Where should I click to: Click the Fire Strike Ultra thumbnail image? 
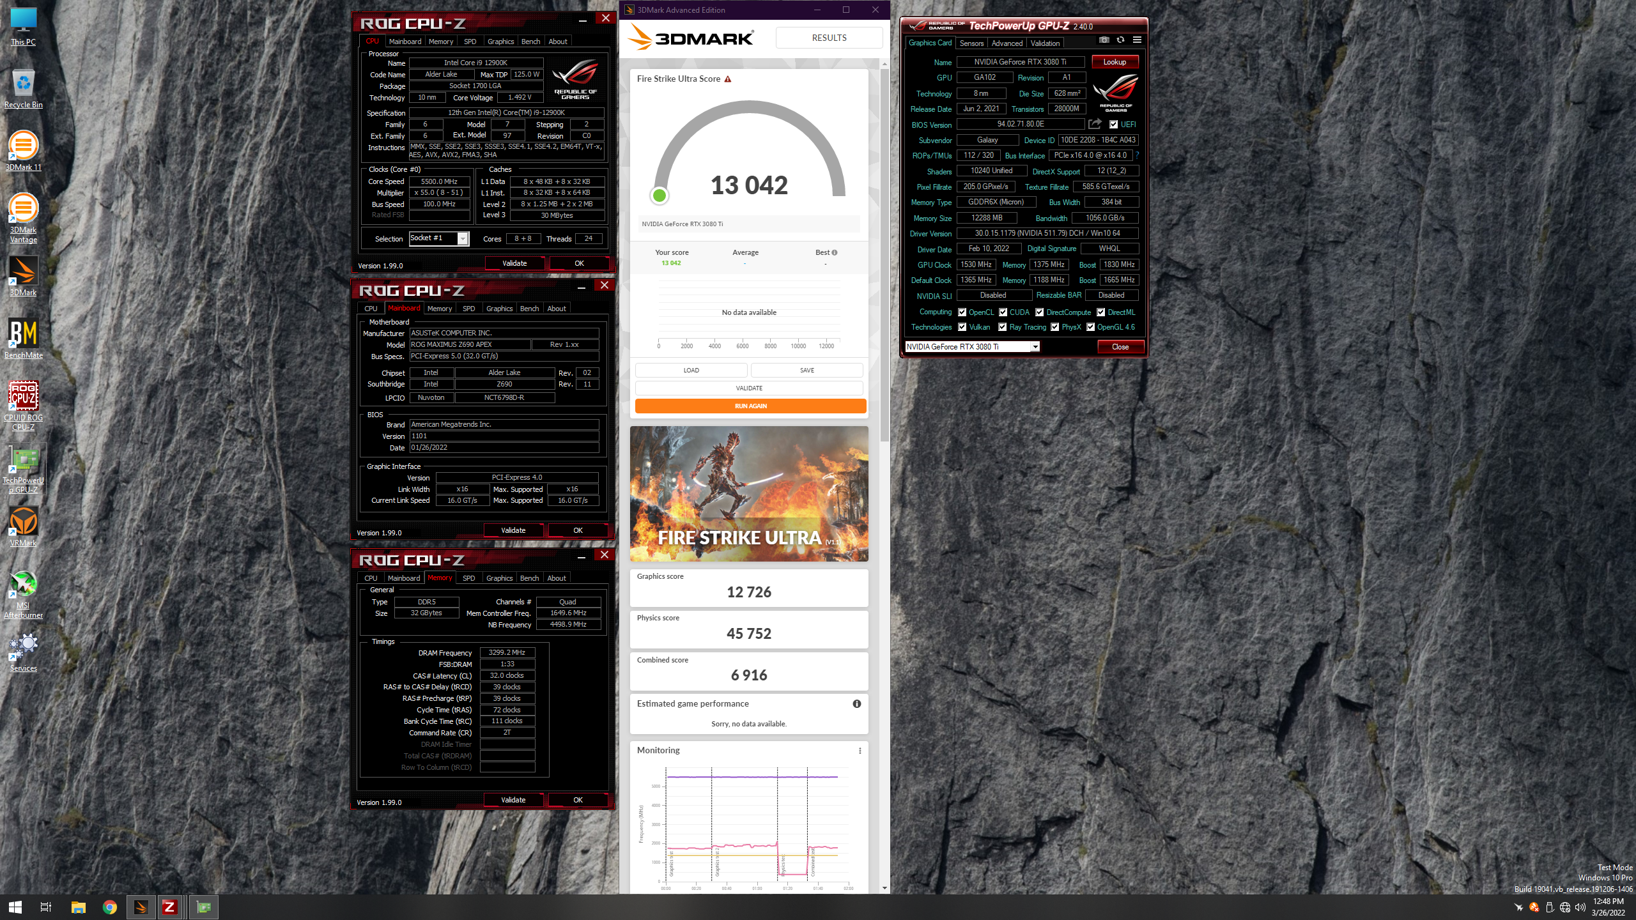tap(749, 494)
